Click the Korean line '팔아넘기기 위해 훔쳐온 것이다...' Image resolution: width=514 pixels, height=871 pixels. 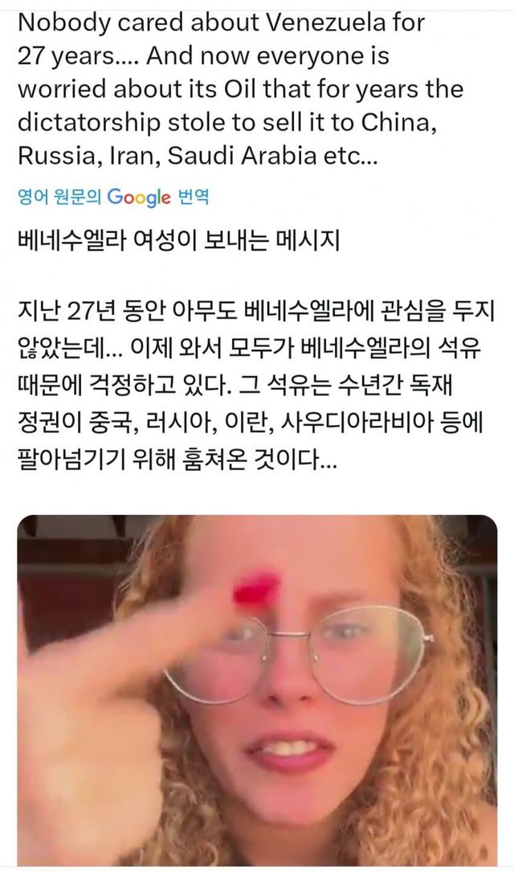(x=177, y=459)
